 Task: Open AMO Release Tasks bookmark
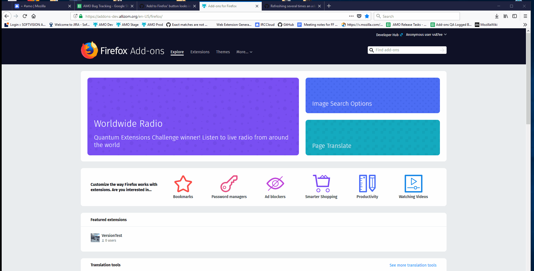click(x=406, y=25)
